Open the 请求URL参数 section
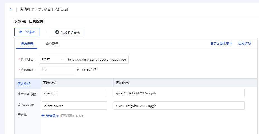Screen dimensions: 259x134 [27, 94]
